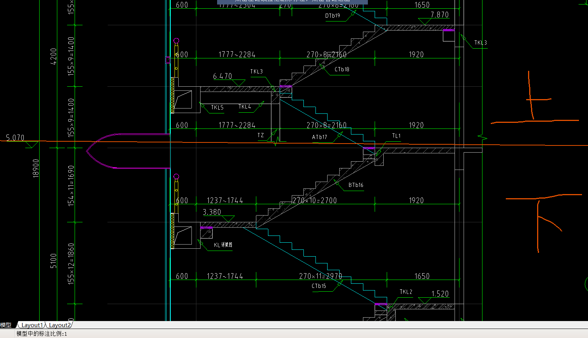The image size is (588, 338).
Task: Click the 18900 vertical dimension text
Action: 36,168
